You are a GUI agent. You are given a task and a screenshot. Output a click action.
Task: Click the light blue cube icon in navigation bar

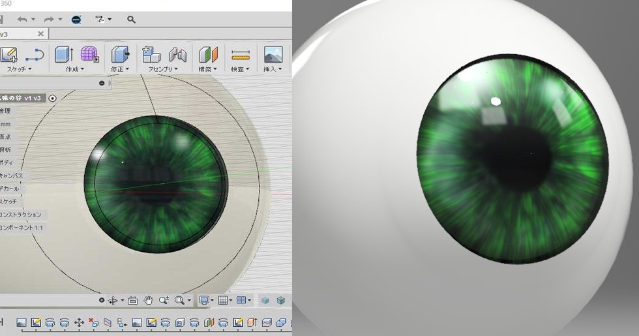coord(265,301)
